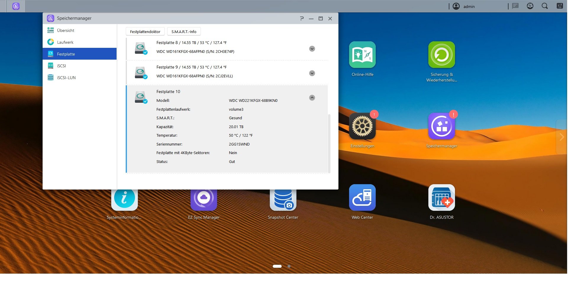Click the serial number 2GG1SWND
The image size is (568, 307).
pyautogui.click(x=239, y=144)
